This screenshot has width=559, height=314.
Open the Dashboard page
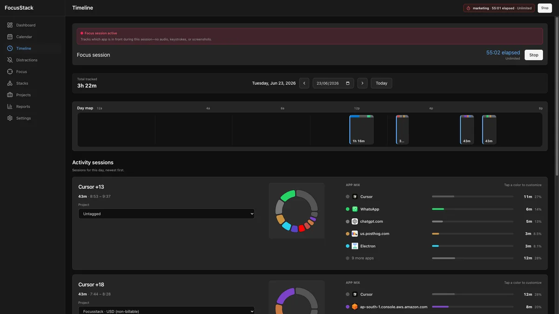pyautogui.click(x=32, y=25)
